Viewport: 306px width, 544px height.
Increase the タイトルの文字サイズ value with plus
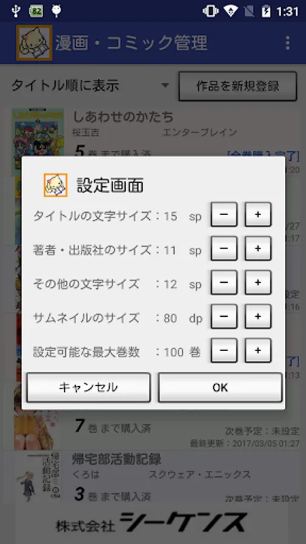258,215
